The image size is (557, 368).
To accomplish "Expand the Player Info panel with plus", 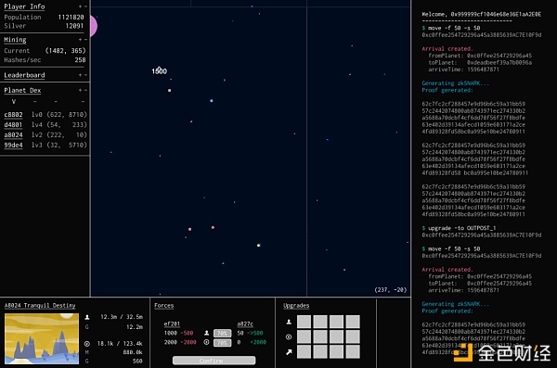I will coord(80,6).
